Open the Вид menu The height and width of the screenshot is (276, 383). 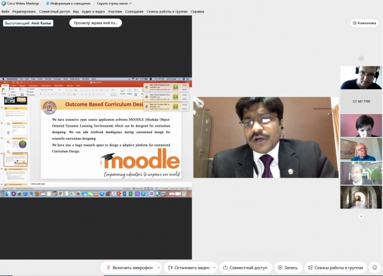(76, 11)
